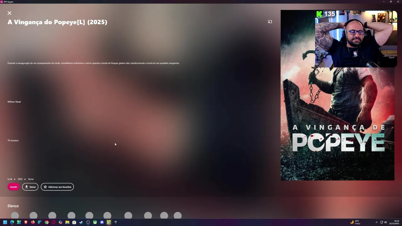Open Epic Games Launcher from taskbar
402x226 pixels.
pyautogui.click(x=116, y=222)
